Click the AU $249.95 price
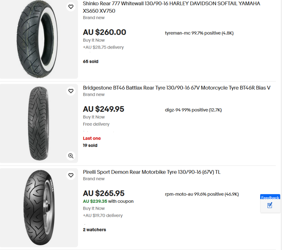 coord(103,109)
